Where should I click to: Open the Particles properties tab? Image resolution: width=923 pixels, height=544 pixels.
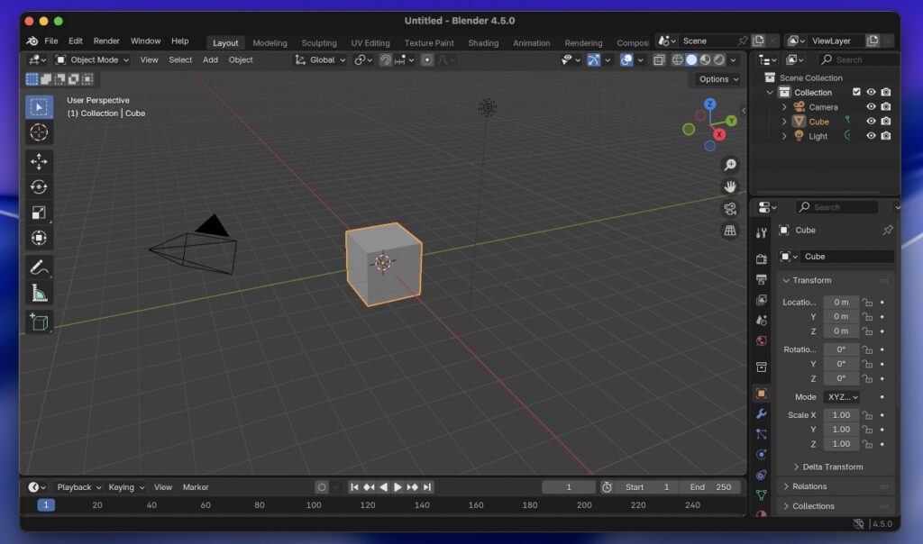761,434
